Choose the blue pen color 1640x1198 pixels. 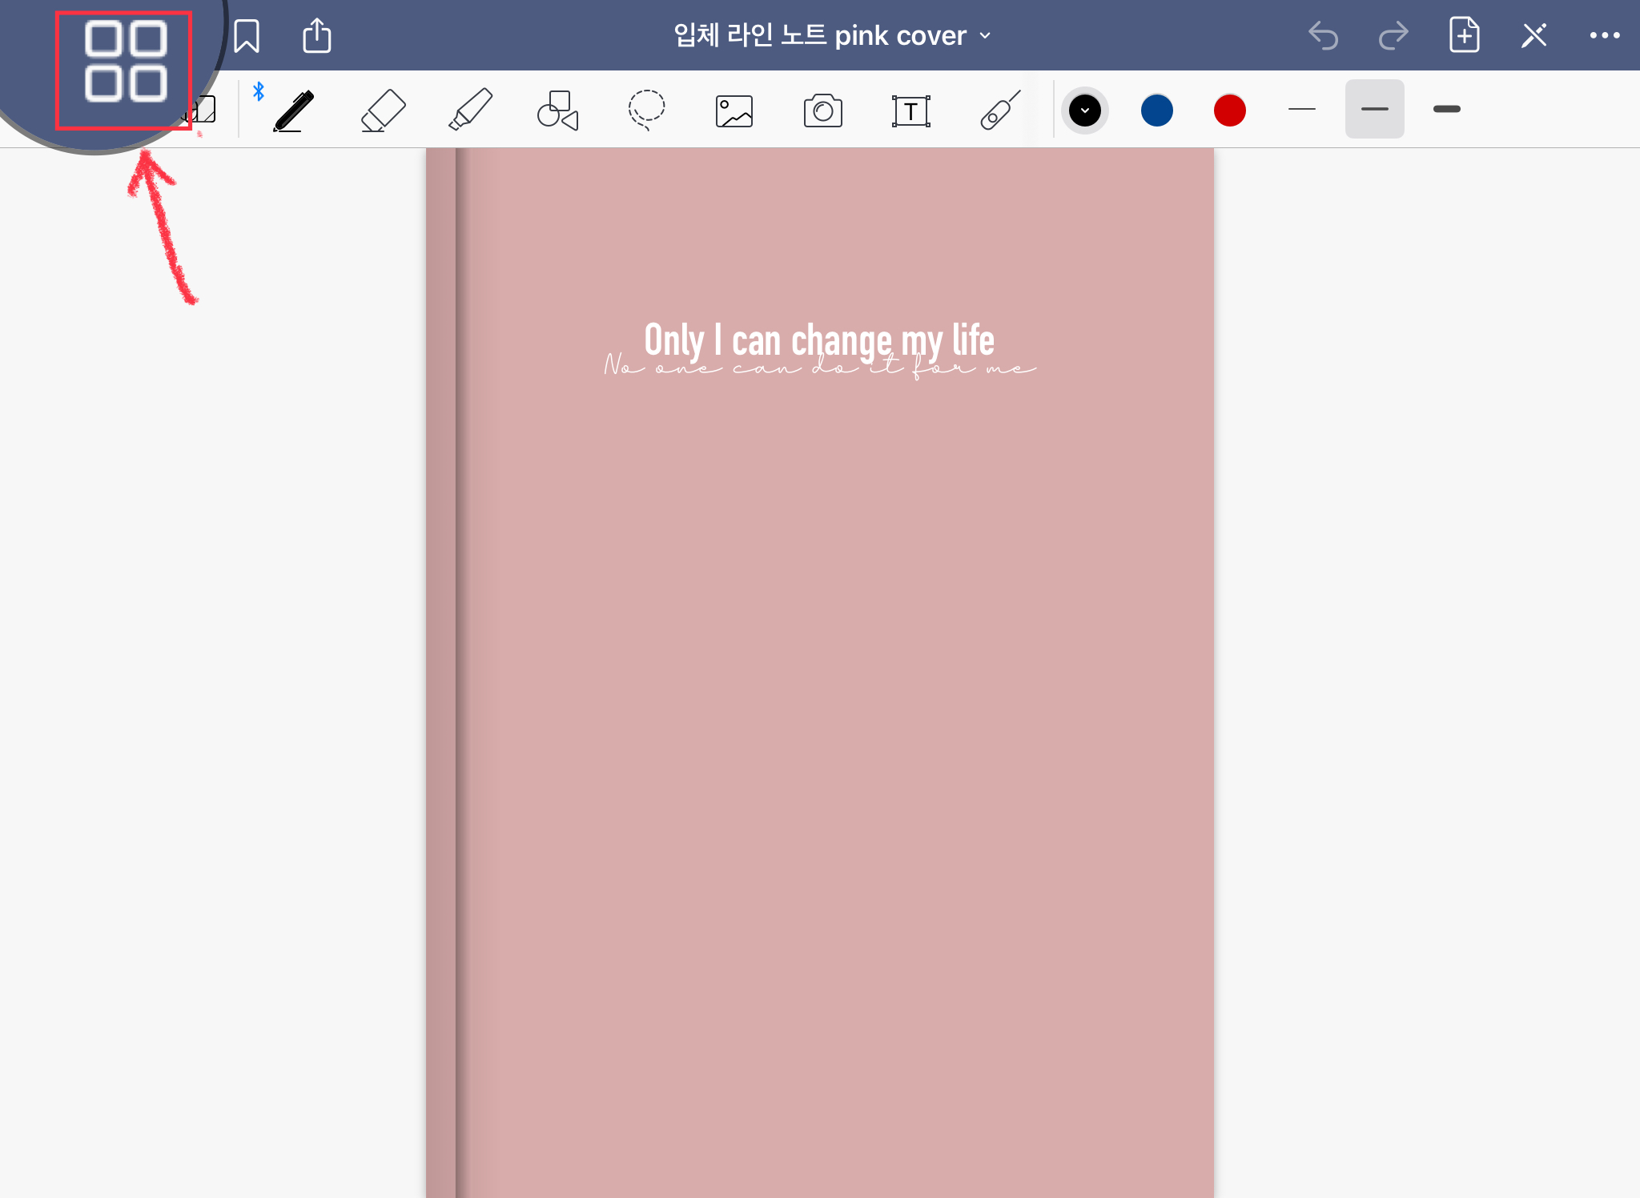coord(1156,111)
